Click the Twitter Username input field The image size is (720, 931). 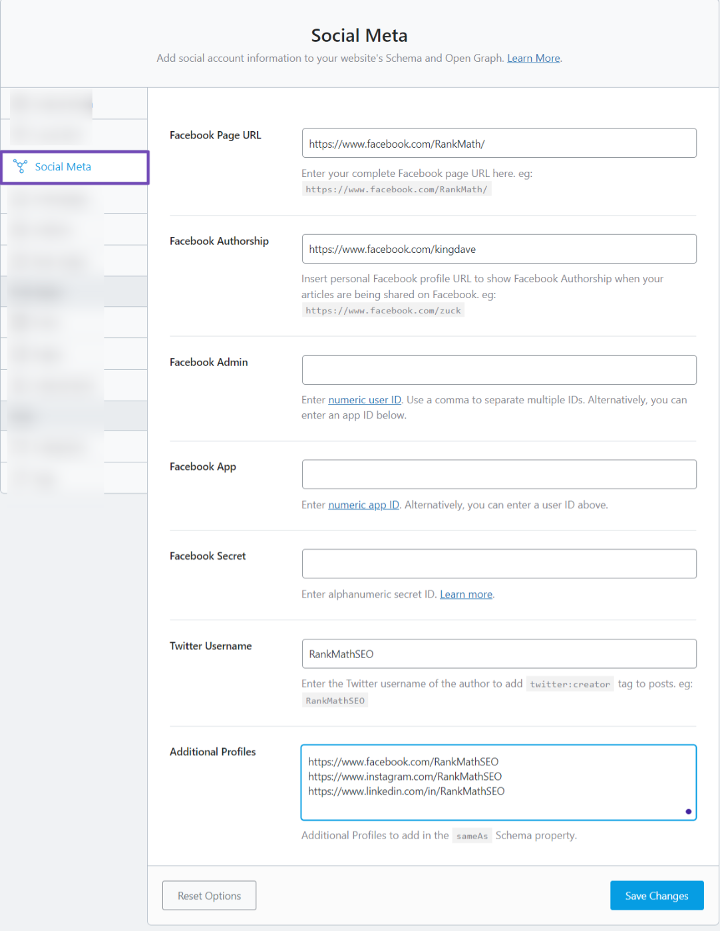pos(499,653)
